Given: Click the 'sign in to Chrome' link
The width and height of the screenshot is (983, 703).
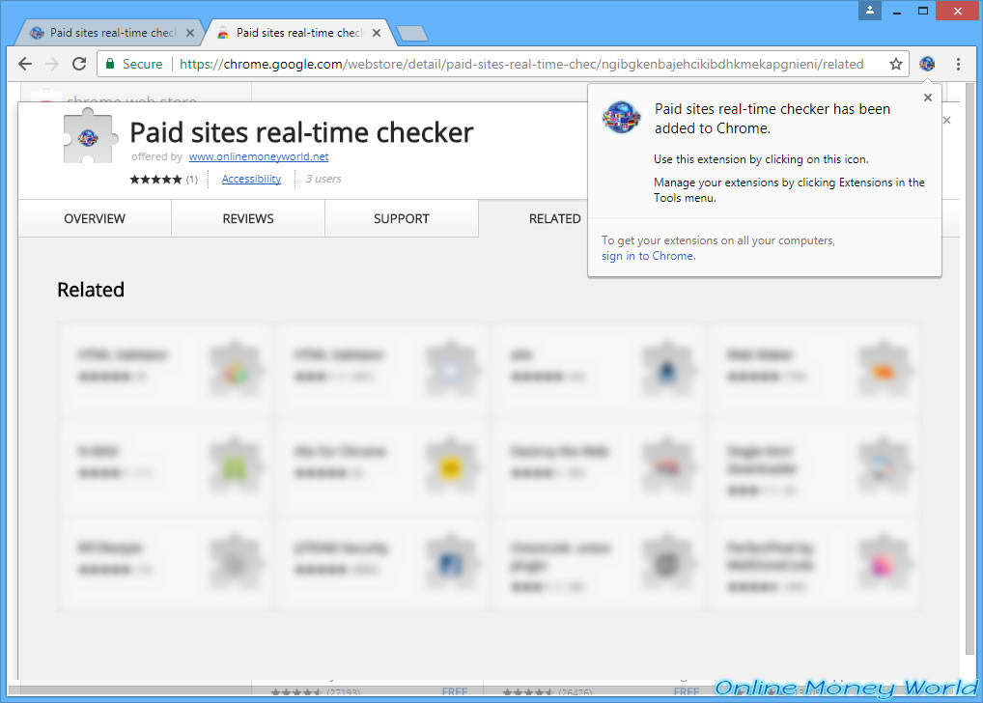Looking at the screenshot, I should [648, 256].
